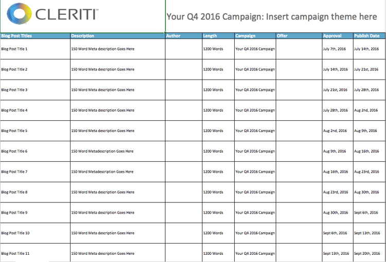Select the Blog Post Title 11 cell
The image size is (386, 262).
35,253
